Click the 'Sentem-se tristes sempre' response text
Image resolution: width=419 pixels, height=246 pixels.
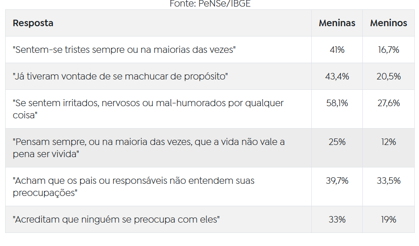point(124,50)
